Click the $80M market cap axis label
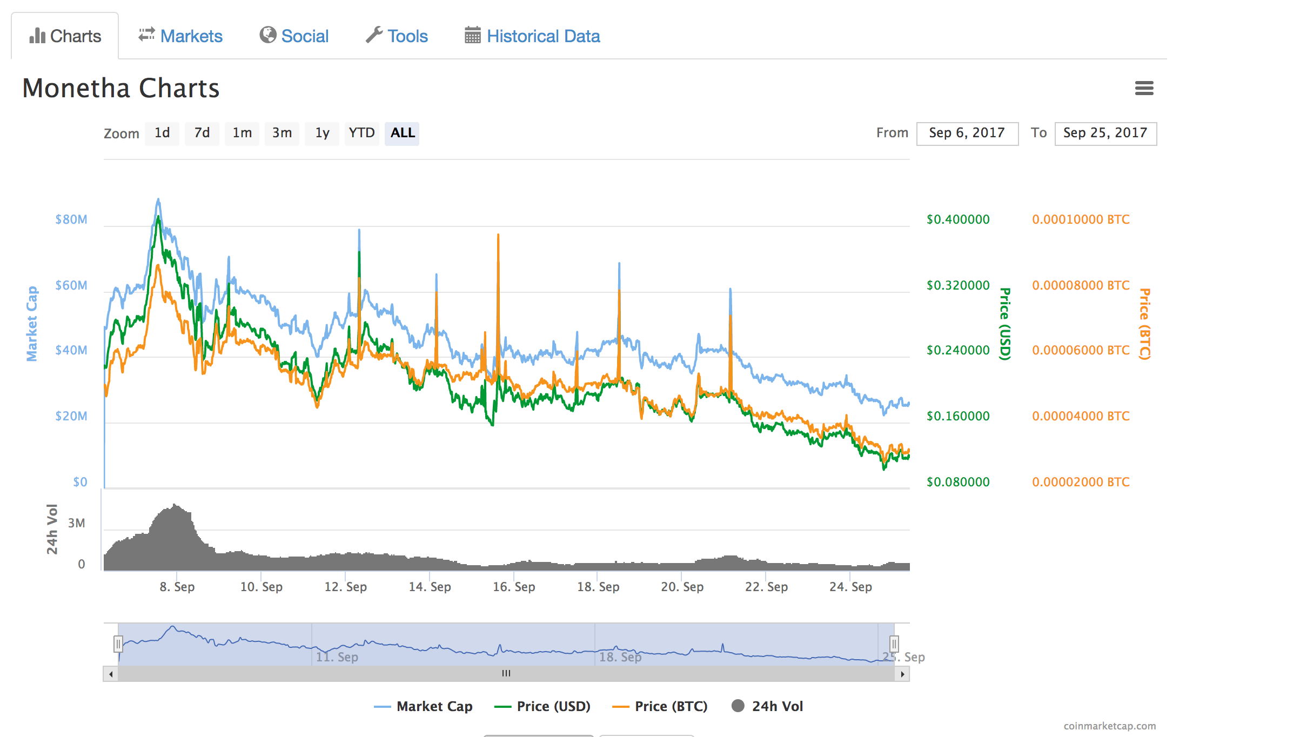The image size is (1300, 737). tap(71, 219)
